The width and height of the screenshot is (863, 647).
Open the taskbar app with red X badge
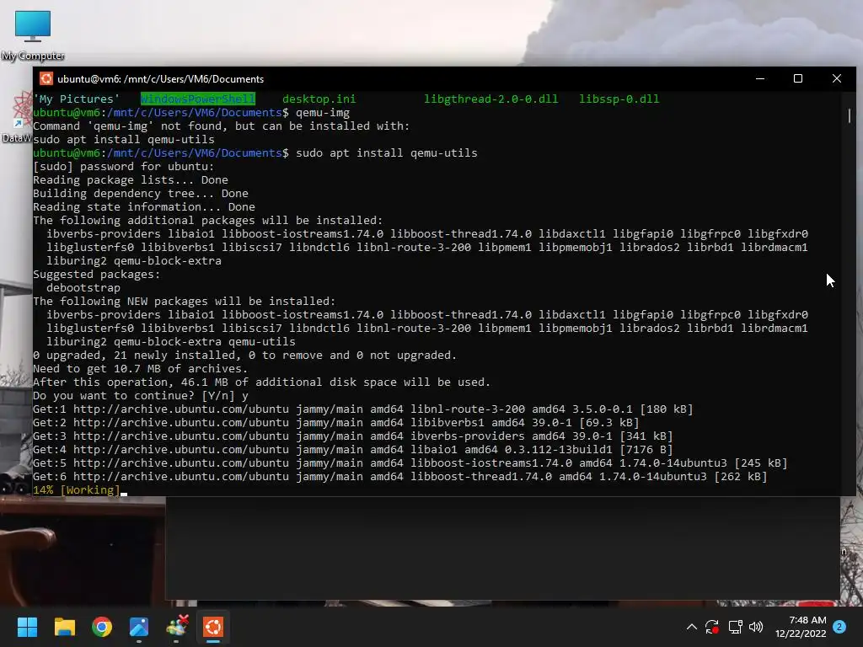click(177, 627)
